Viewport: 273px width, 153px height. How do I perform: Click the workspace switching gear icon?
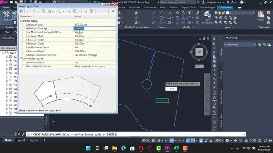227,140
